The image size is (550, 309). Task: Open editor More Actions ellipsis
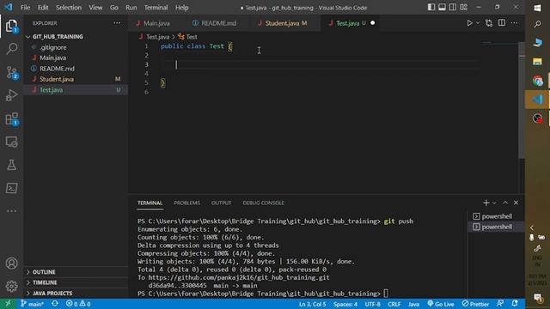click(514, 23)
